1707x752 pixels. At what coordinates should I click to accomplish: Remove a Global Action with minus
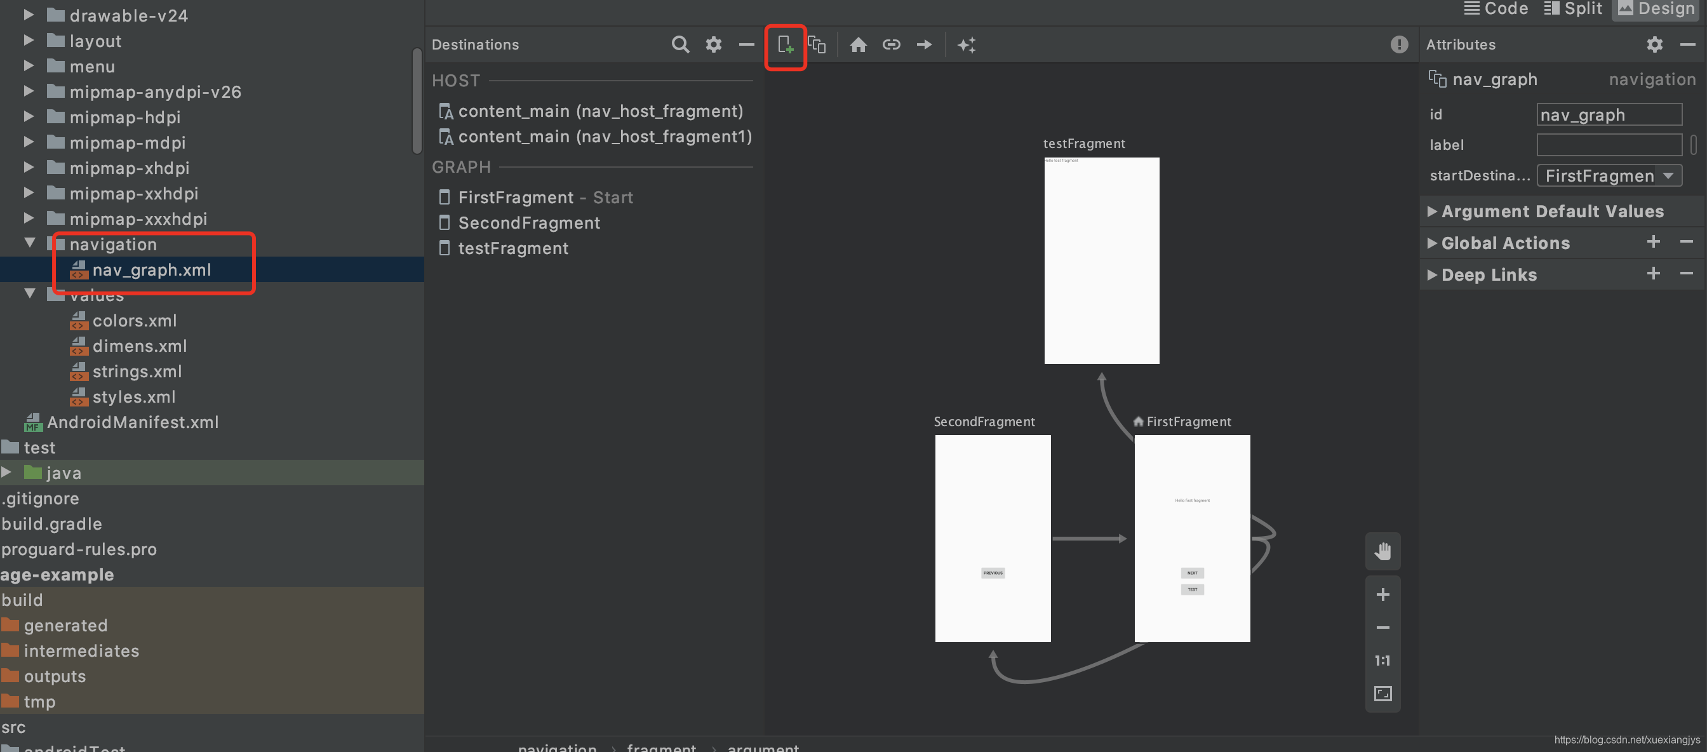pos(1687,242)
